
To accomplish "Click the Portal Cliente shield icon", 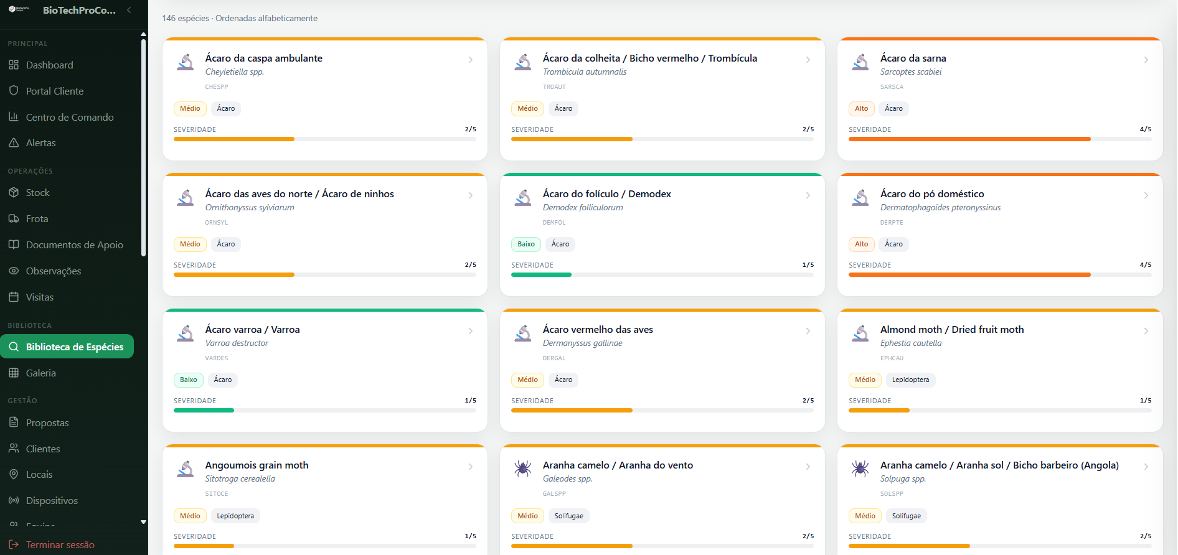I will click(x=14, y=91).
